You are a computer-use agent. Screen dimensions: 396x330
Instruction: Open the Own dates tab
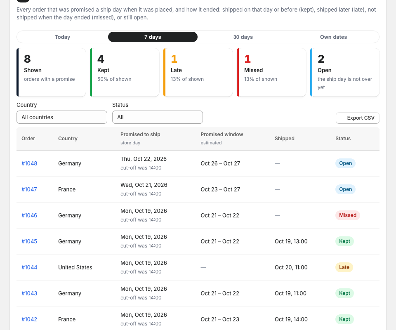(x=333, y=37)
